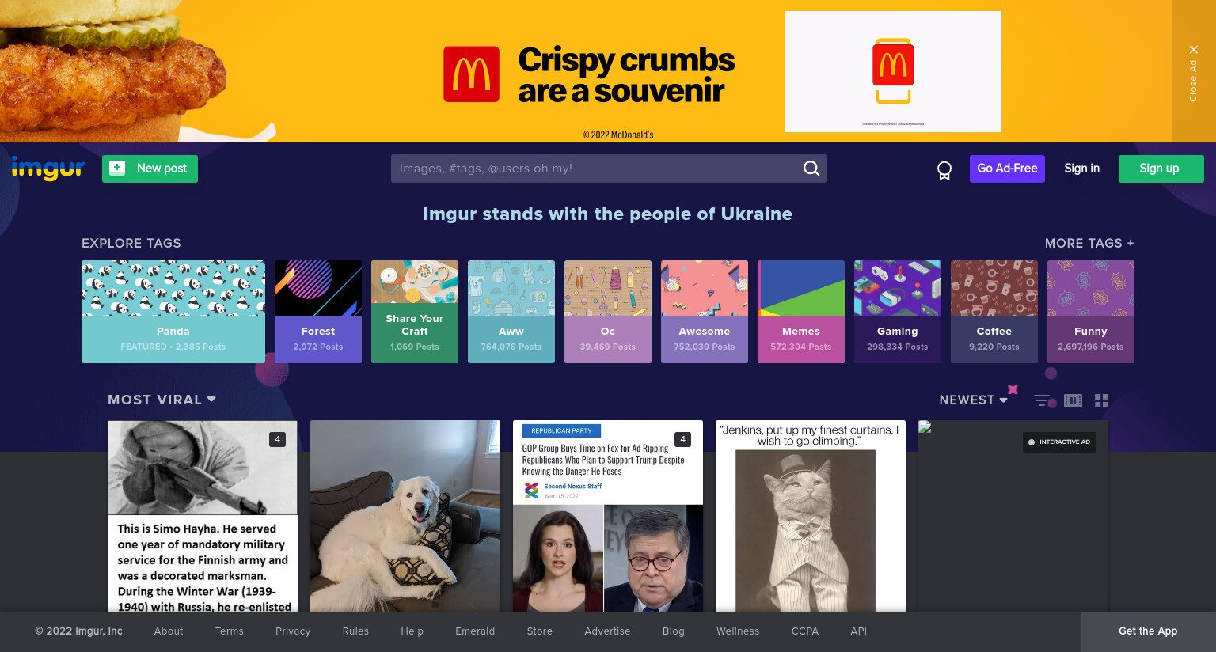Click the Imgur logo

pyautogui.click(x=48, y=169)
